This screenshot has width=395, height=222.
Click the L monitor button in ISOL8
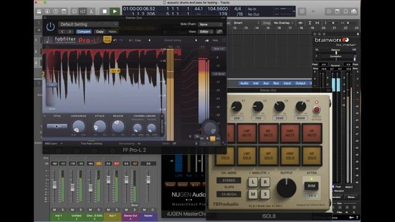(253, 182)
